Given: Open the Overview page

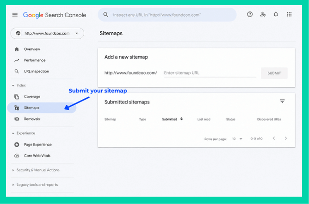Looking at the screenshot, I should pos(32,49).
